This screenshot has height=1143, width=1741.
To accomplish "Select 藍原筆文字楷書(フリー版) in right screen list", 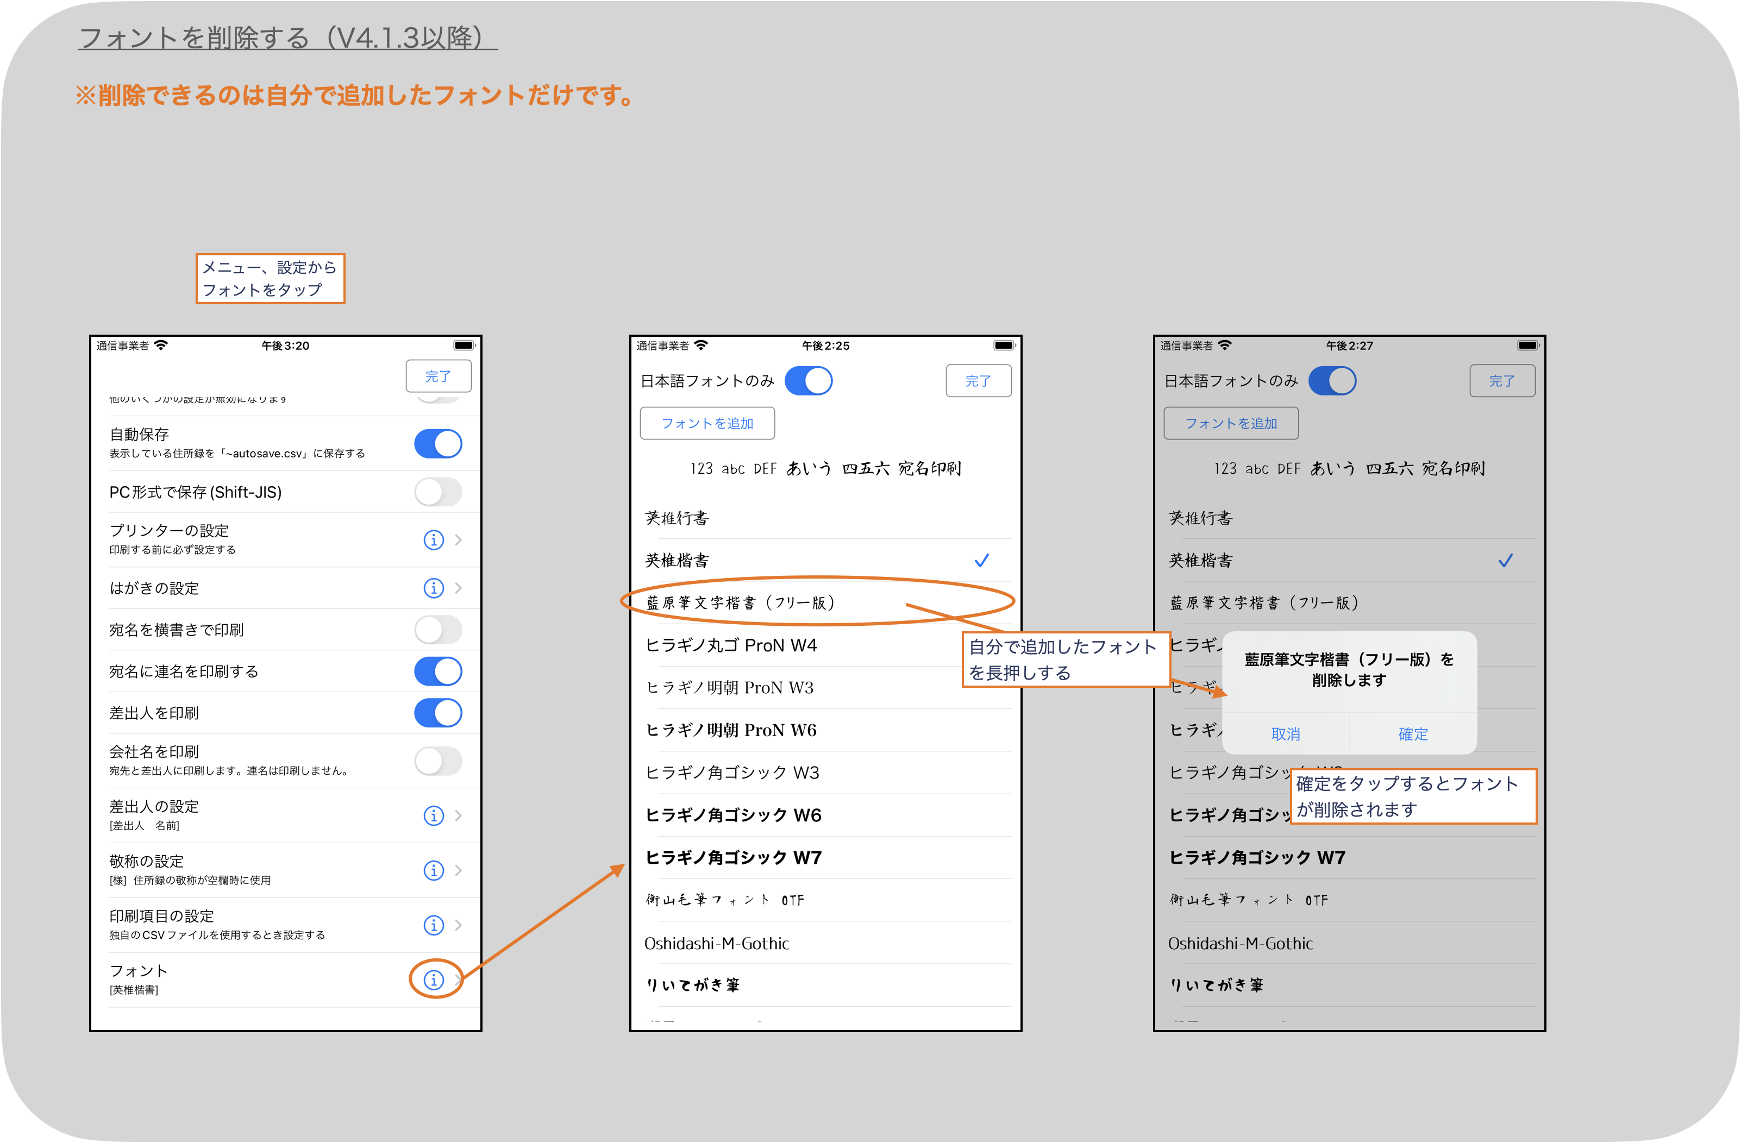I will [1349, 602].
